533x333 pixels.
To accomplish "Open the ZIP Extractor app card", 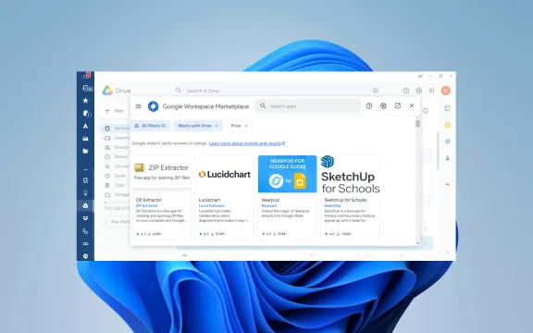I will pos(162,197).
